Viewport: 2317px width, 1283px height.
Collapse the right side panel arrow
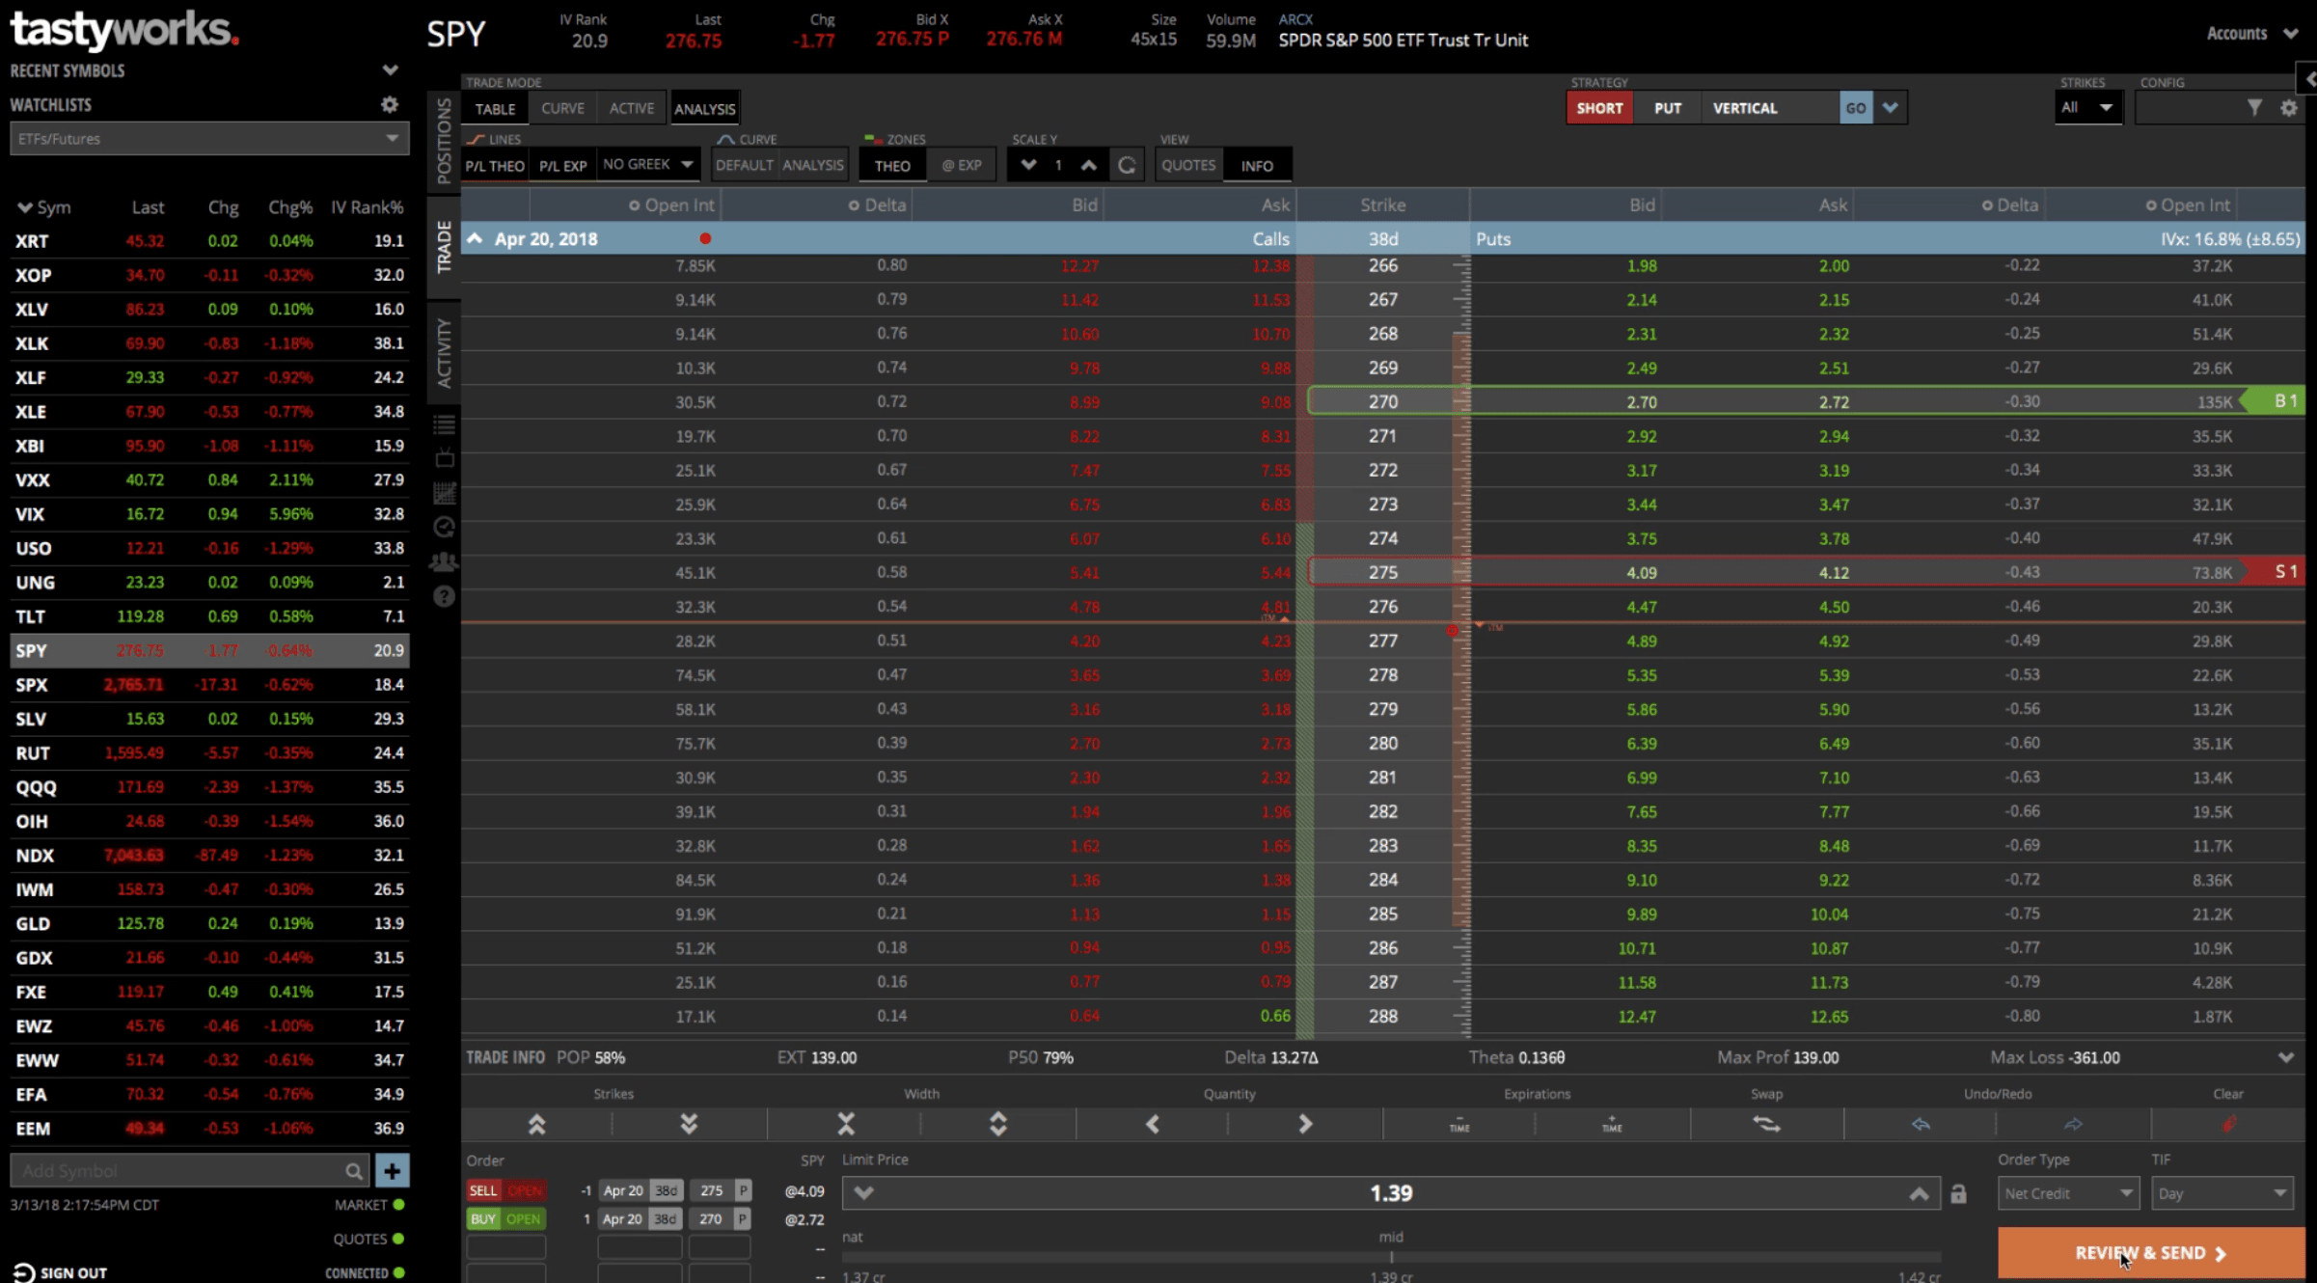(x=2307, y=79)
